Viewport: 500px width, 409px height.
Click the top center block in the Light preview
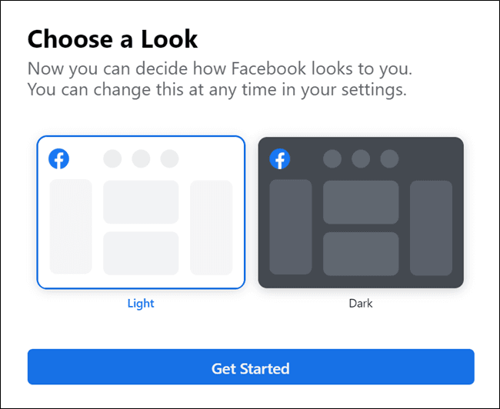pyautogui.click(x=141, y=202)
